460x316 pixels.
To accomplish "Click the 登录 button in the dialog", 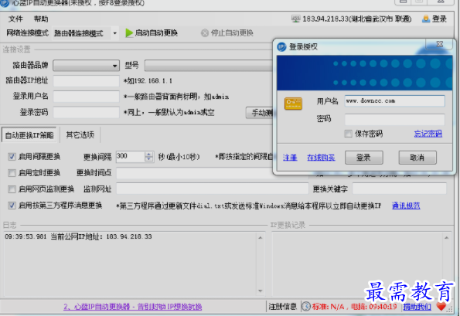I will click(364, 158).
